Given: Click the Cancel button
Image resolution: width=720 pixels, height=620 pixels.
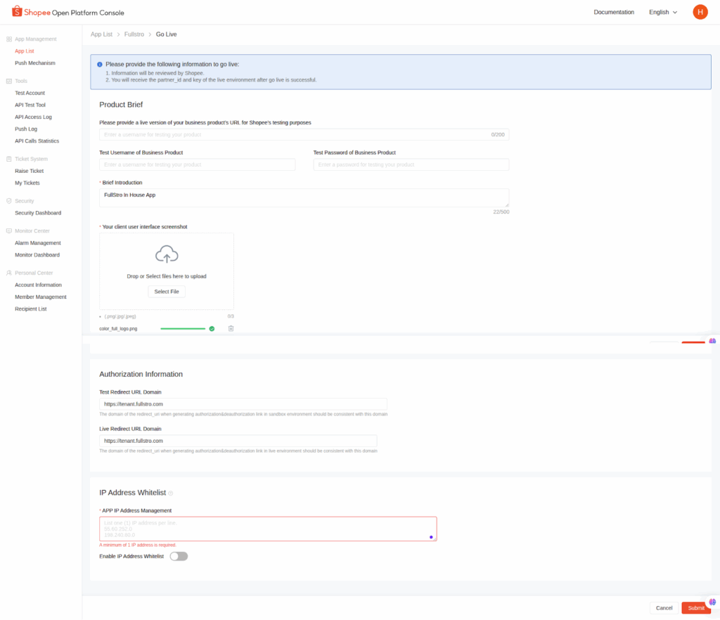Looking at the screenshot, I should (664, 607).
